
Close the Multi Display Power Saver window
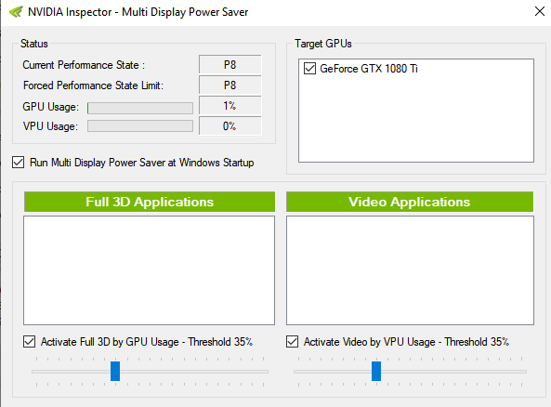[540, 11]
